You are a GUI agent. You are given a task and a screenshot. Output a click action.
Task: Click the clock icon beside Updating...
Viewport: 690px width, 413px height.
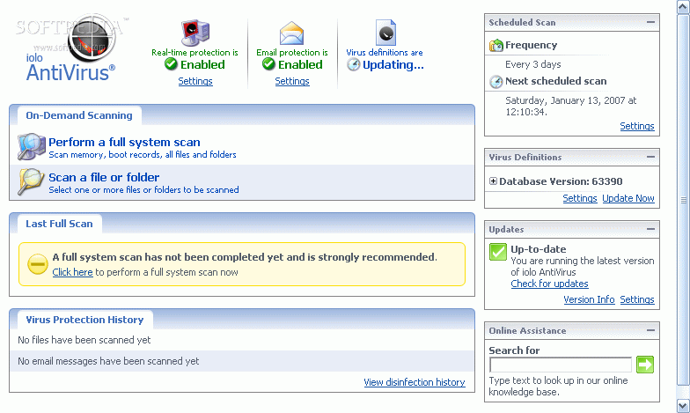[353, 65]
